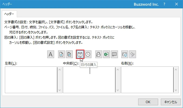Close the ヘッダー dialog window
The image size is (183, 108).
tap(177, 4)
